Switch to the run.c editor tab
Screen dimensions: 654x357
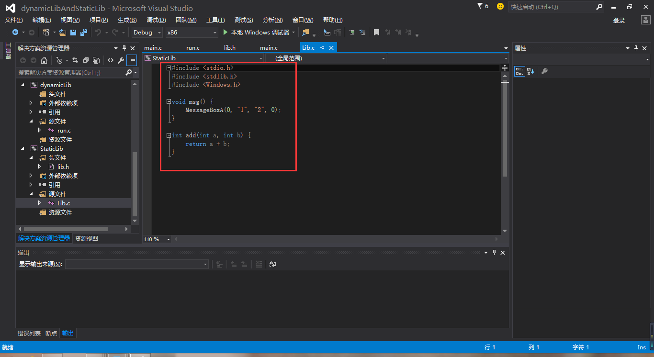[193, 48]
